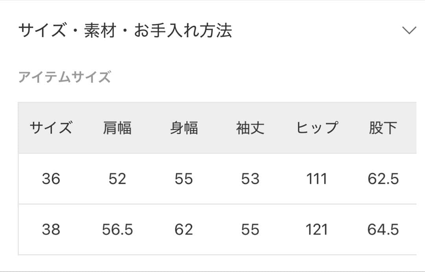Click the アイテムサイズ label
Image resolution: width=425 pixels, height=272 pixels.
65,77
